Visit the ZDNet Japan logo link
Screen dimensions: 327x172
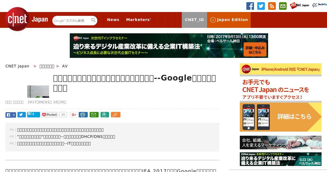(299, 5)
